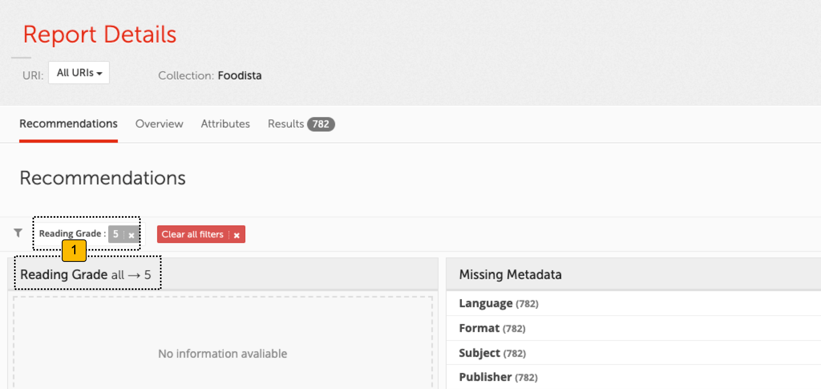Click the Reading Grade all → 5 panel header
Viewport: 821px width, 389px height.
(x=85, y=275)
